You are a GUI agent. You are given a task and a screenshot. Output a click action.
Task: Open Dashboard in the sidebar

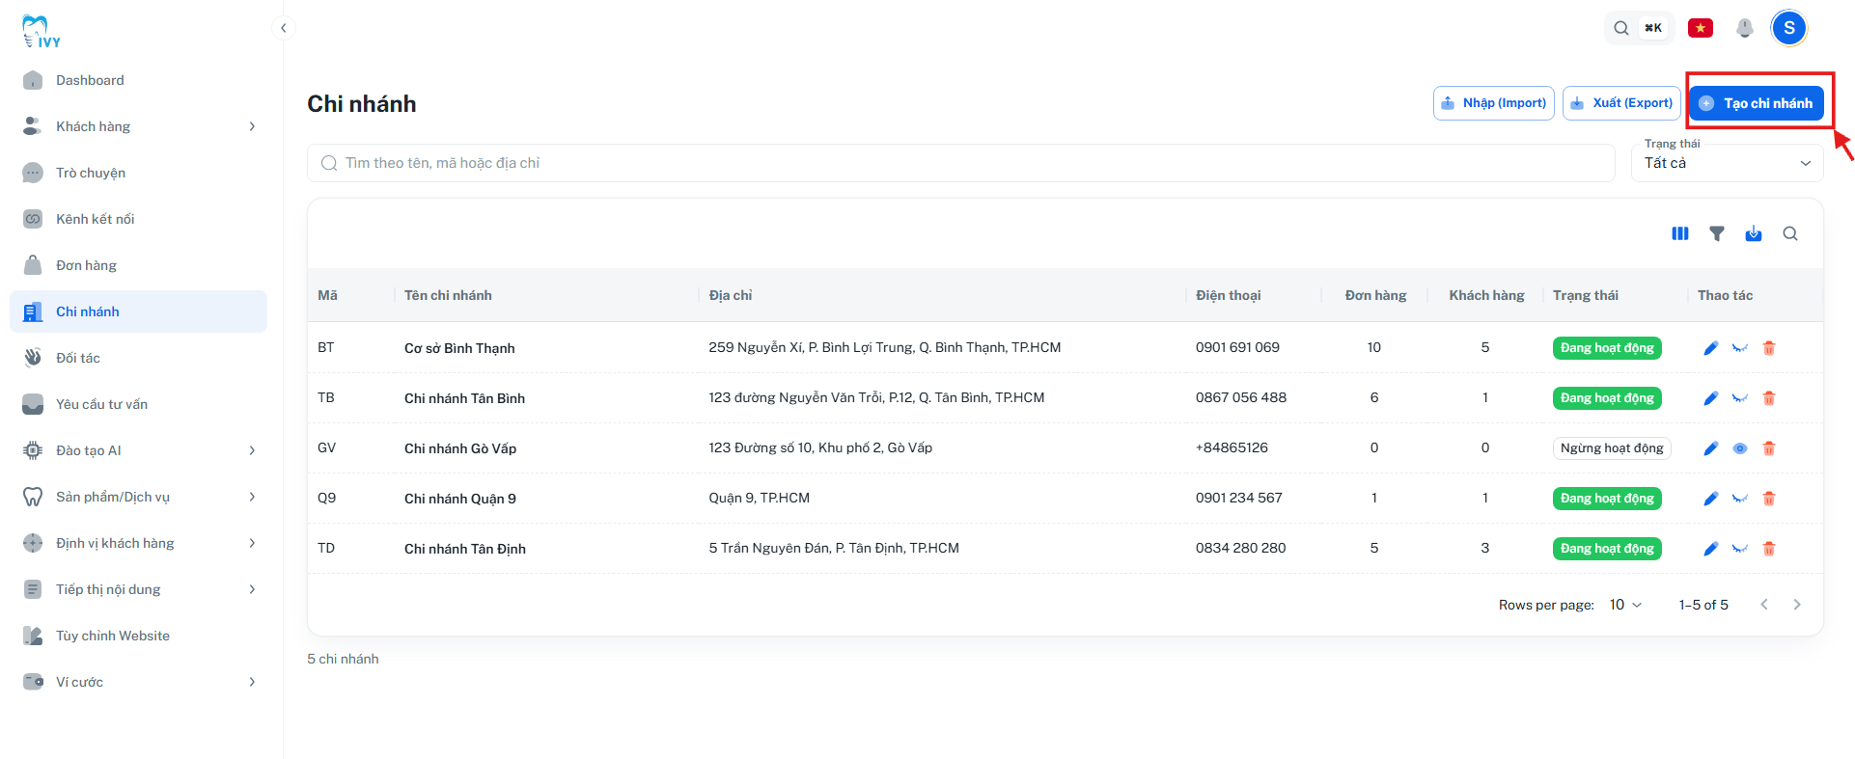139,80
